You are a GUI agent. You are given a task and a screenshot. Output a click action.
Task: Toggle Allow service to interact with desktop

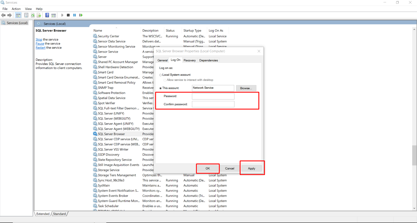coord(165,80)
